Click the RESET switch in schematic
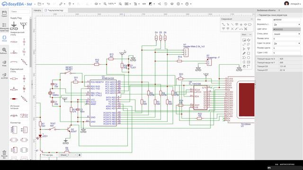Viewport: 303px width, 170px height. click(x=68, y=73)
